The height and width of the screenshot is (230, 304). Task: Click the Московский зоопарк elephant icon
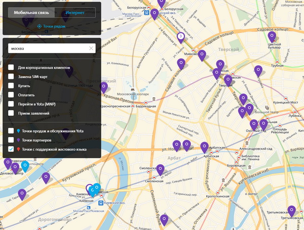pos(133,90)
